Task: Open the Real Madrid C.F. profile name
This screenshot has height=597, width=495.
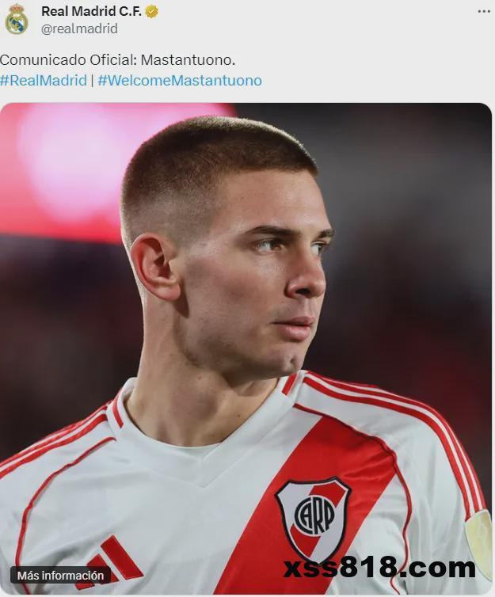Action: pos(91,11)
